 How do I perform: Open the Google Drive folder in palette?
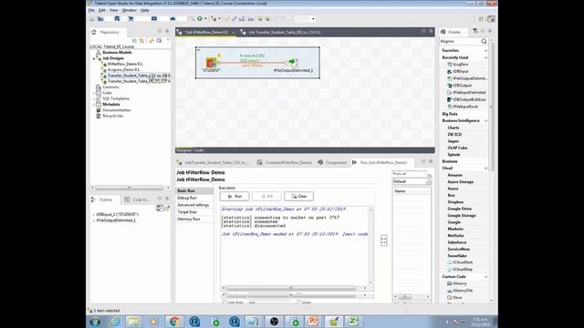click(x=459, y=209)
